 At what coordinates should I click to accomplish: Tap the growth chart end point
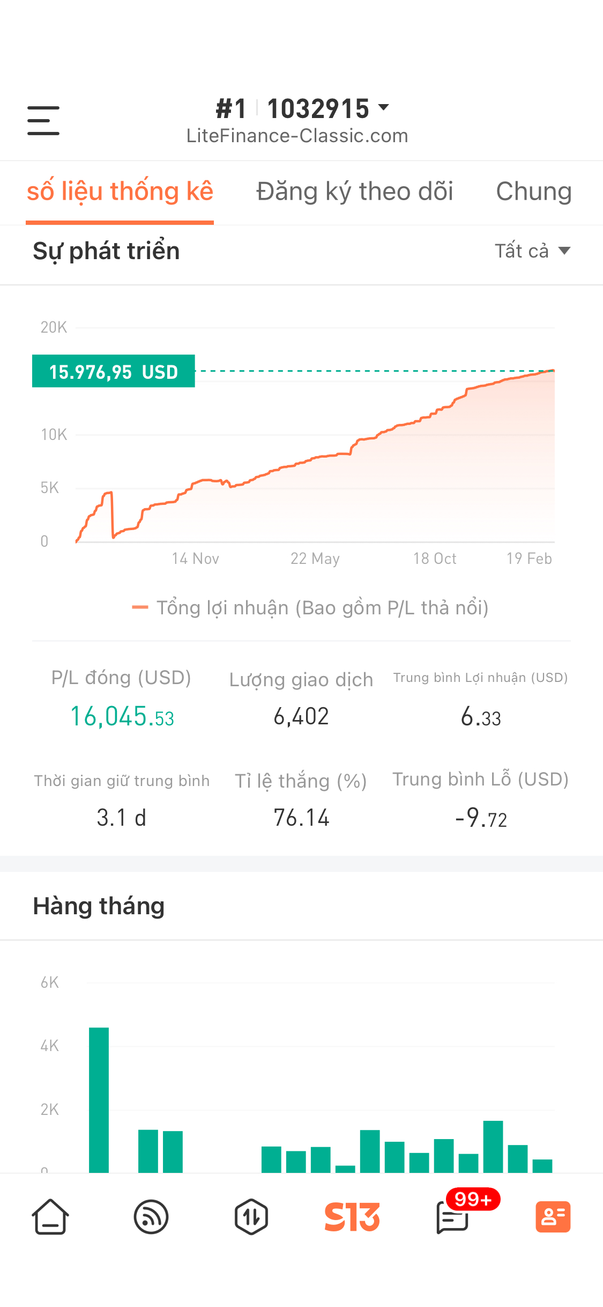pyautogui.click(x=553, y=370)
